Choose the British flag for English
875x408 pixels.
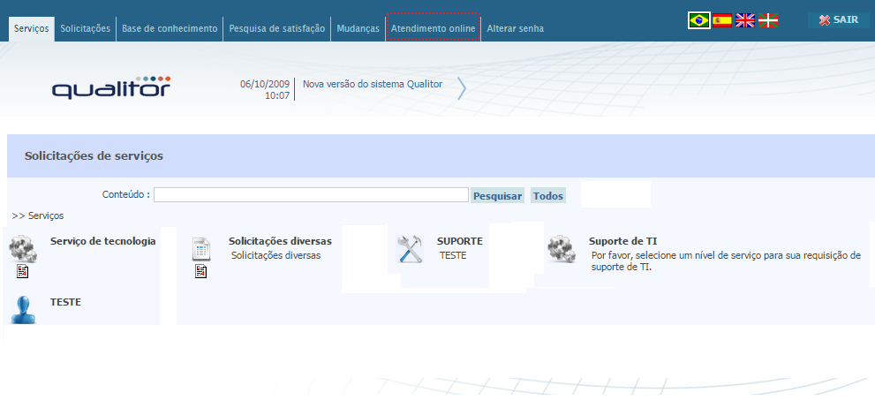(745, 20)
